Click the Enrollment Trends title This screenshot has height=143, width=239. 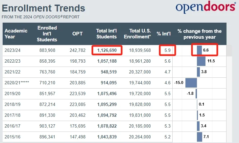pos(43,8)
